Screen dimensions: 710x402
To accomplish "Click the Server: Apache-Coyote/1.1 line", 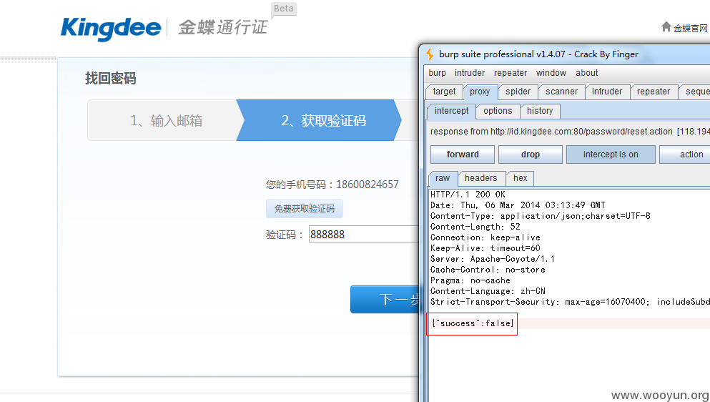I will click(x=493, y=259).
